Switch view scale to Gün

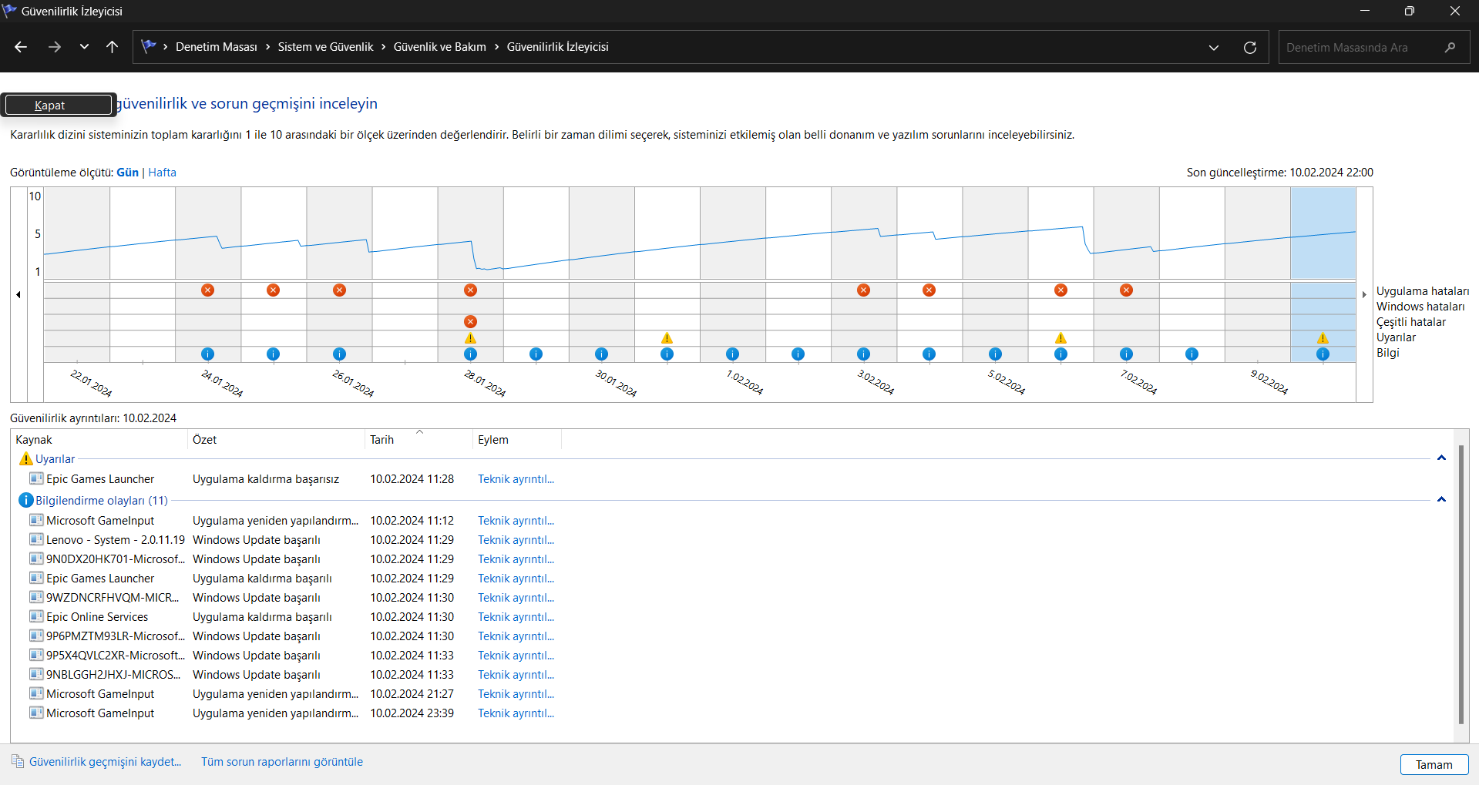tap(127, 173)
